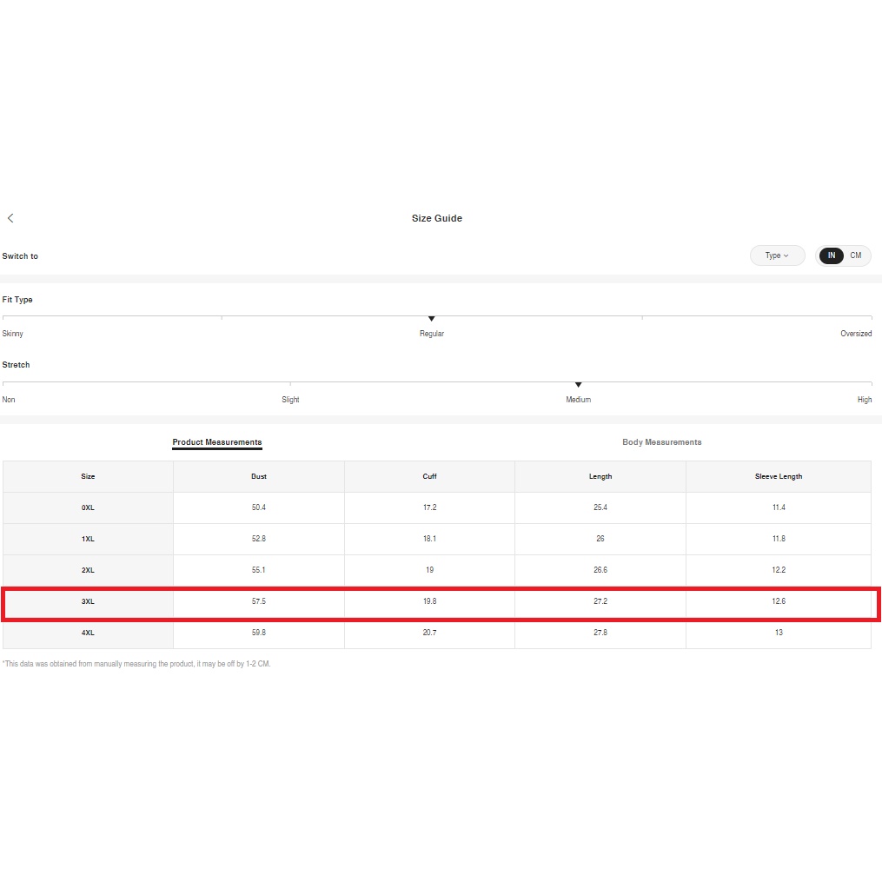Click the 1XL cuff value 18.1

coord(430,539)
